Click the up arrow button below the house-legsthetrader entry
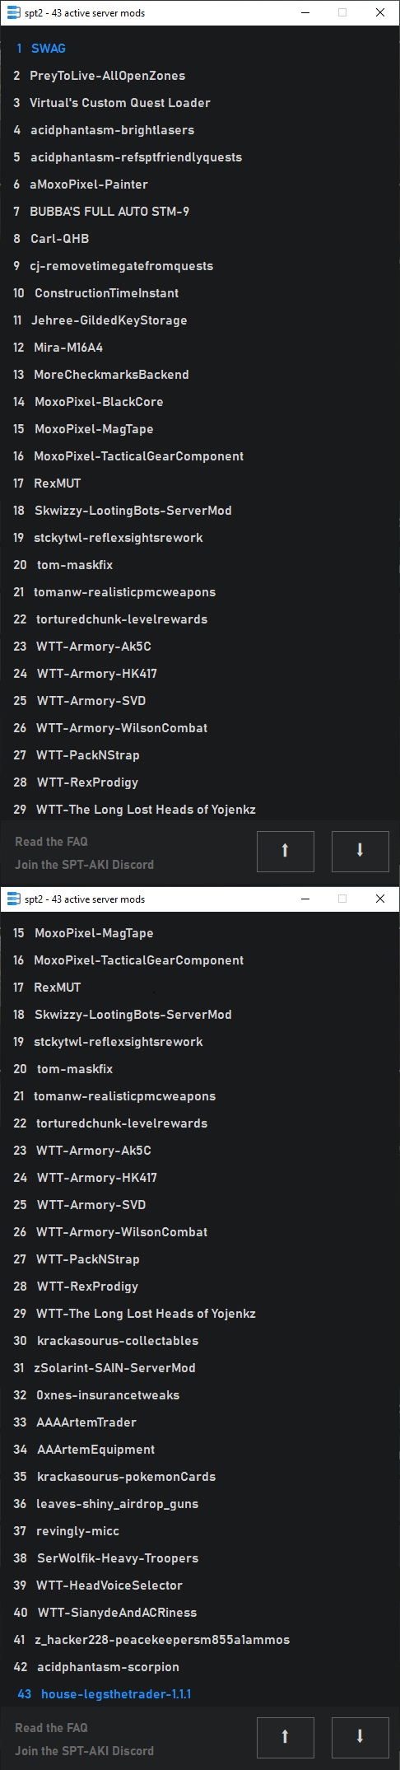The image size is (400, 1770). coord(286,1735)
